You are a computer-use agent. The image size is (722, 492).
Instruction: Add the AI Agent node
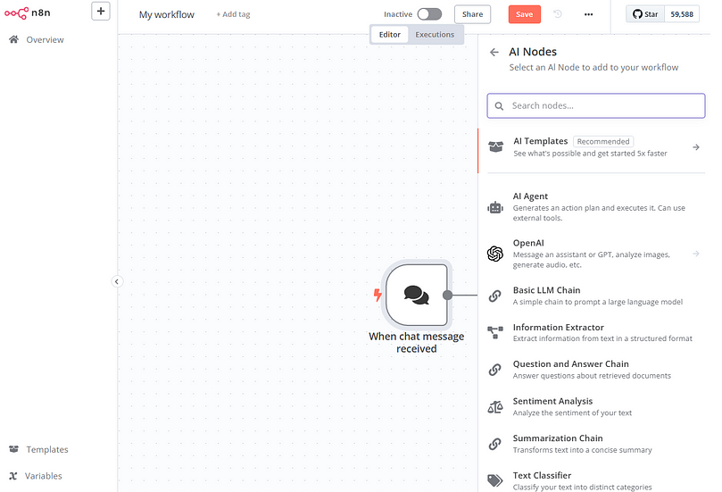pyautogui.click(x=596, y=207)
